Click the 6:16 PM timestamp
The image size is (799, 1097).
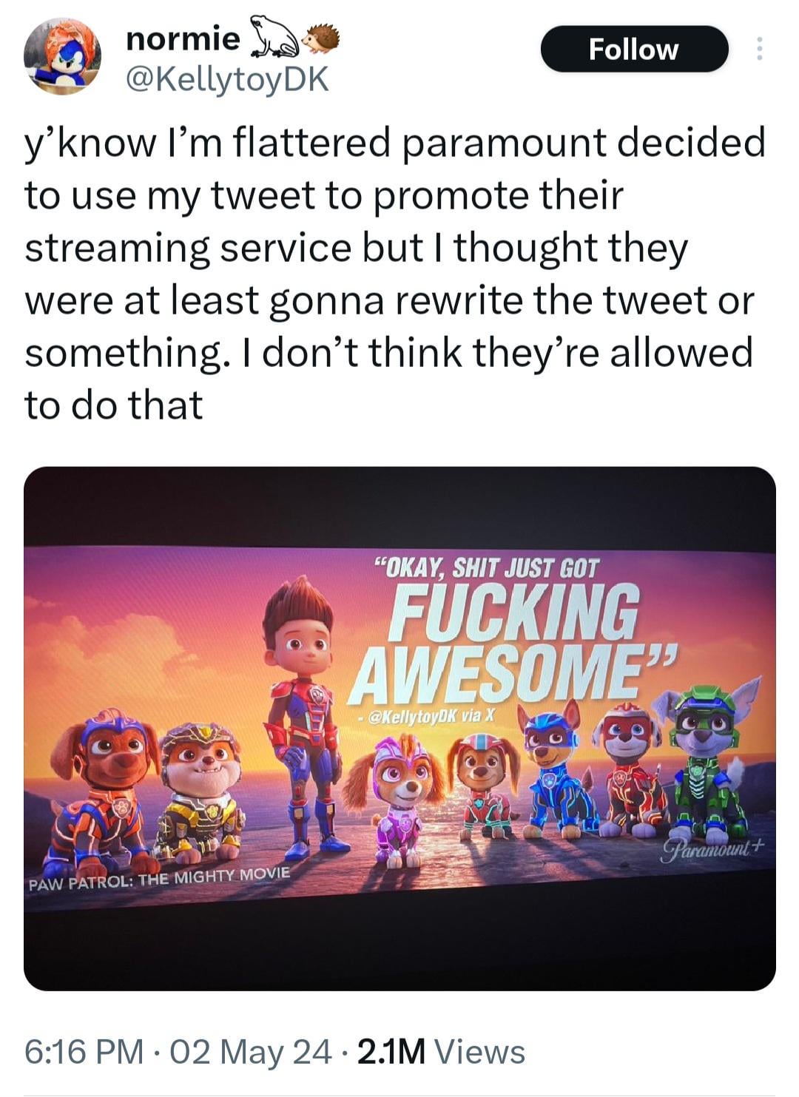84,1052
